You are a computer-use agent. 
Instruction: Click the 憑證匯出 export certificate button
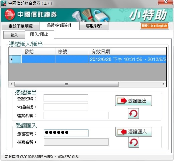pos(134,101)
